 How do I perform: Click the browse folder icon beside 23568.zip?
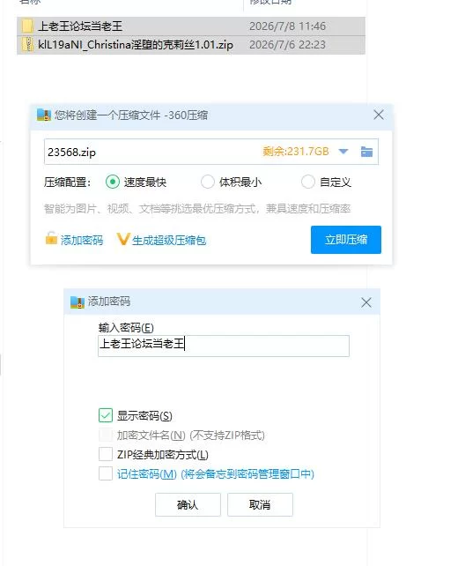[x=366, y=152]
